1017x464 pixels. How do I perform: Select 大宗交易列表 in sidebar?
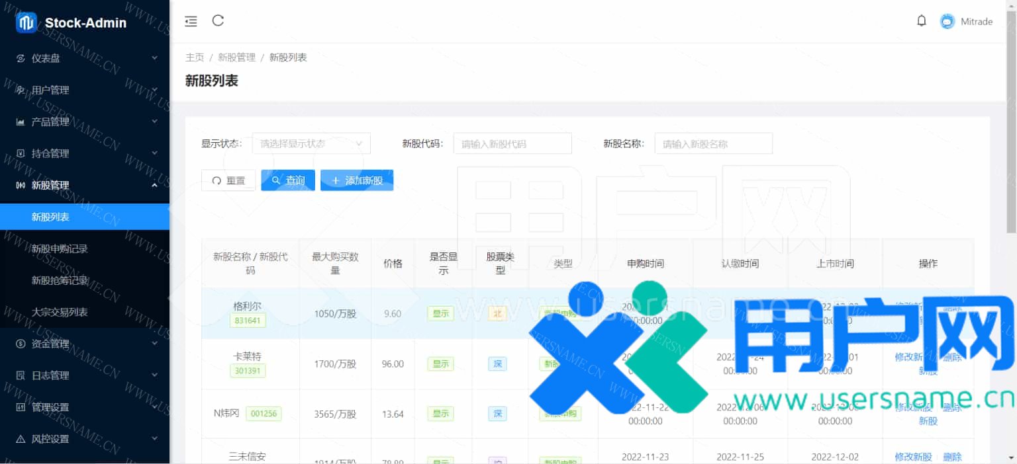pyautogui.click(x=60, y=312)
